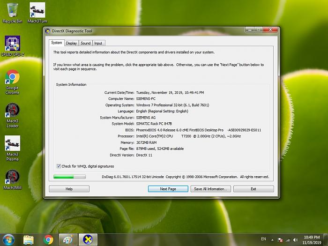Viewport: 328px width, 246px height.
Task: Open the Google Chrome desktop shortcut
Action: [12, 82]
